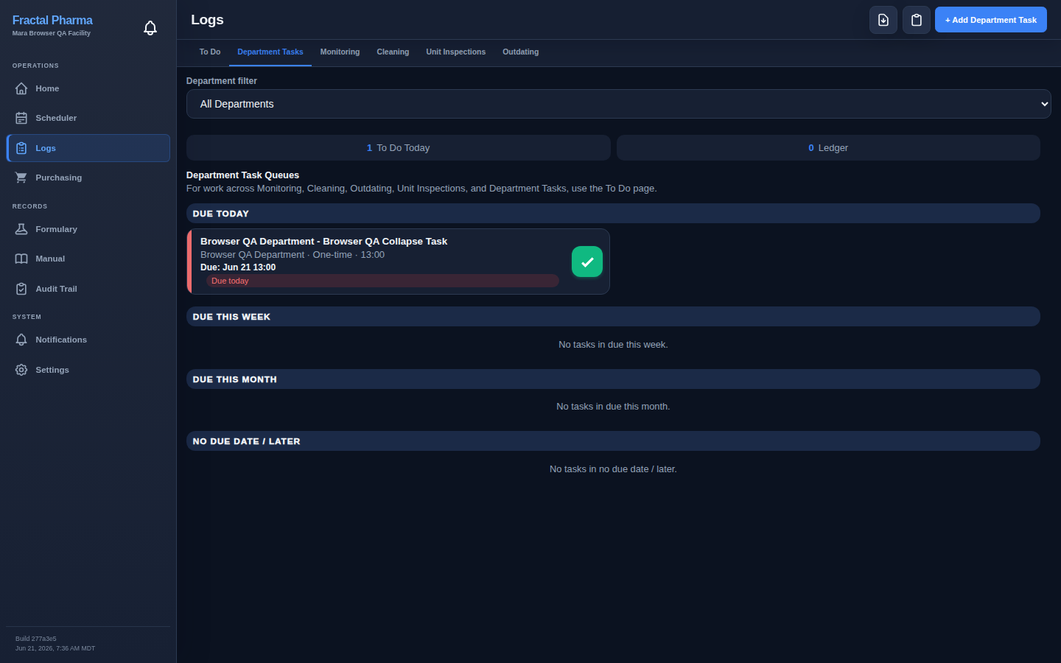1061x663 pixels.
Task: Open Settings in the sidebar
Action: 88,370
